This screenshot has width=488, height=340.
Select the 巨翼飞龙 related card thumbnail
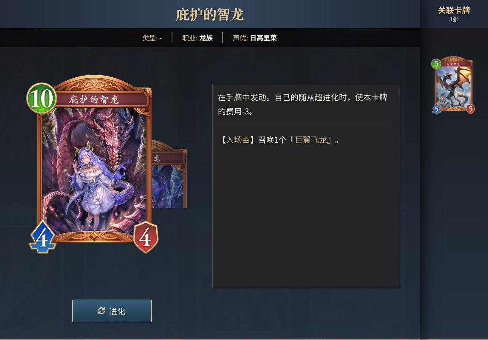coord(453,85)
